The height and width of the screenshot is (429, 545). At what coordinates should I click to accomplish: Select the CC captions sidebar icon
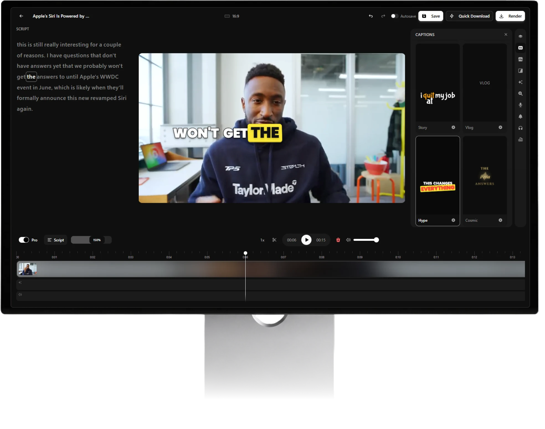tap(520, 48)
